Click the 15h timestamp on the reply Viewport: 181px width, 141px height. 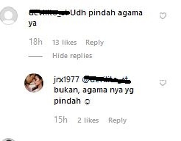[x=61, y=120]
